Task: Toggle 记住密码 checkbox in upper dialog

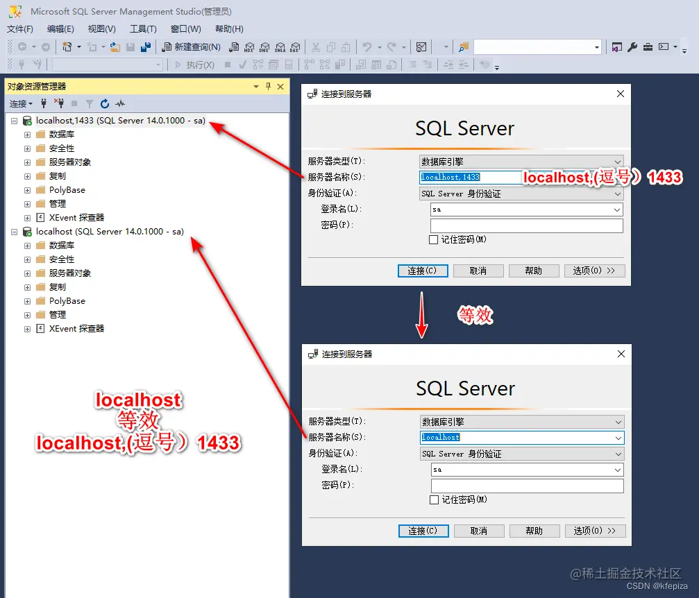Action: click(x=433, y=240)
